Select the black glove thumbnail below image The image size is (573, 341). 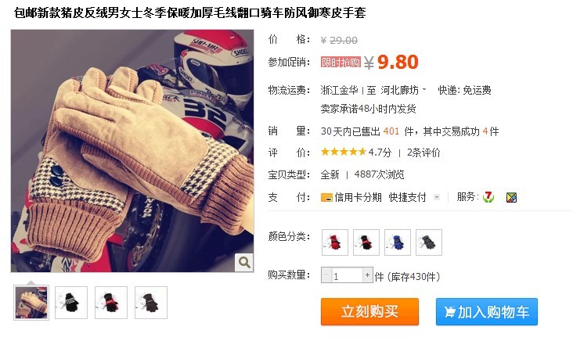[x=71, y=303]
